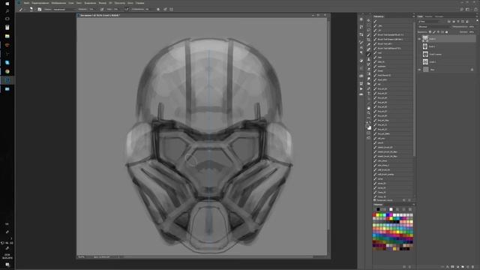Open the Swatches panel menu

point(414,204)
